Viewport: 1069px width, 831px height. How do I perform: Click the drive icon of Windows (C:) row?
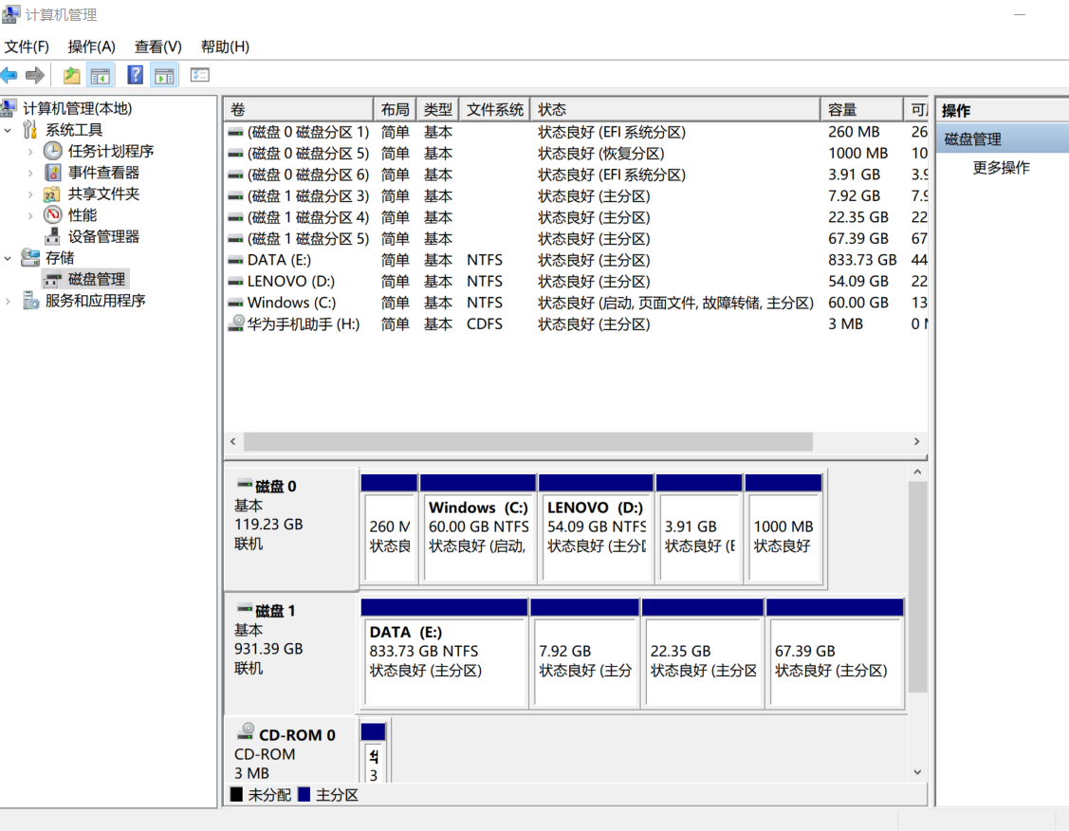pos(235,303)
